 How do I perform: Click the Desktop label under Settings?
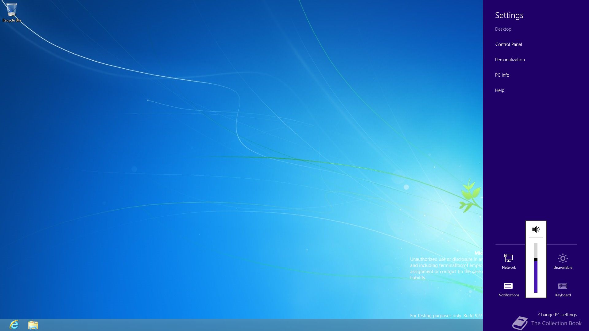click(x=503, y=29)
